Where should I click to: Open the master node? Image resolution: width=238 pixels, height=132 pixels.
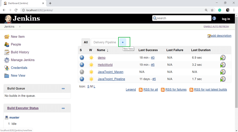[x=14, y=117]
